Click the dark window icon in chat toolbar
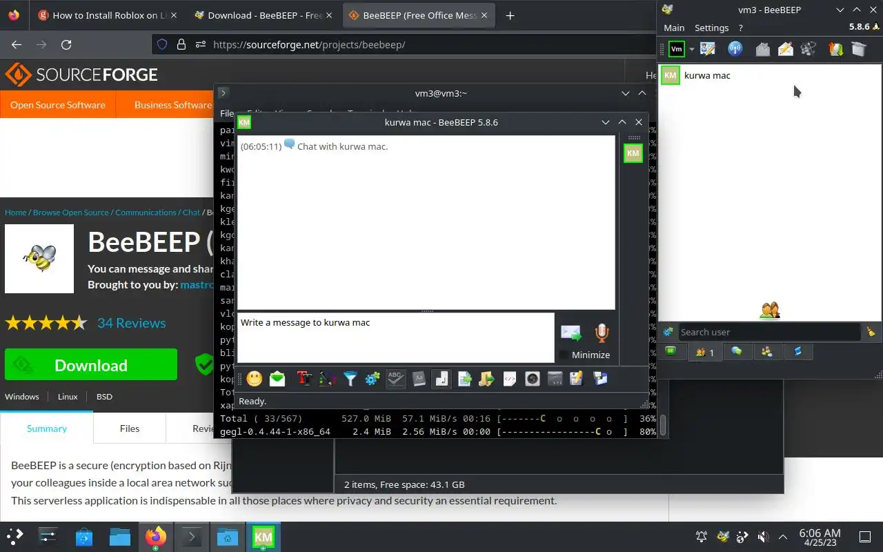 [555, 378]
